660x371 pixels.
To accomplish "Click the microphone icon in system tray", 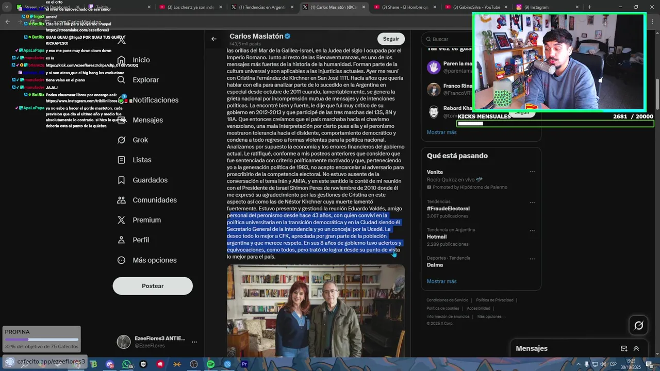I will [587, 364].
